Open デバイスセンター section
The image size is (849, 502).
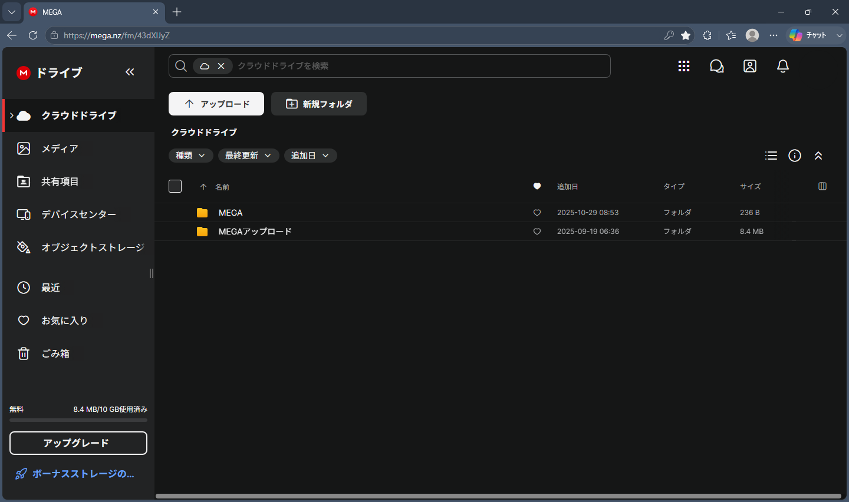[78, 214]
